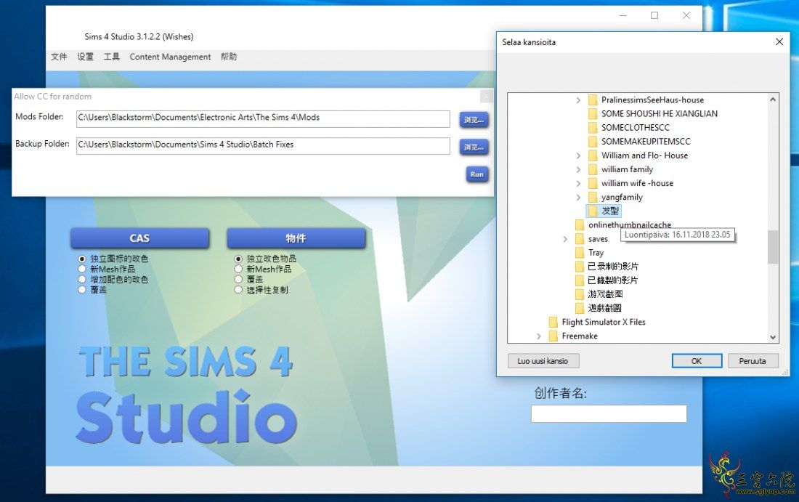Click the yangfamily folder icon

(593, 197)
